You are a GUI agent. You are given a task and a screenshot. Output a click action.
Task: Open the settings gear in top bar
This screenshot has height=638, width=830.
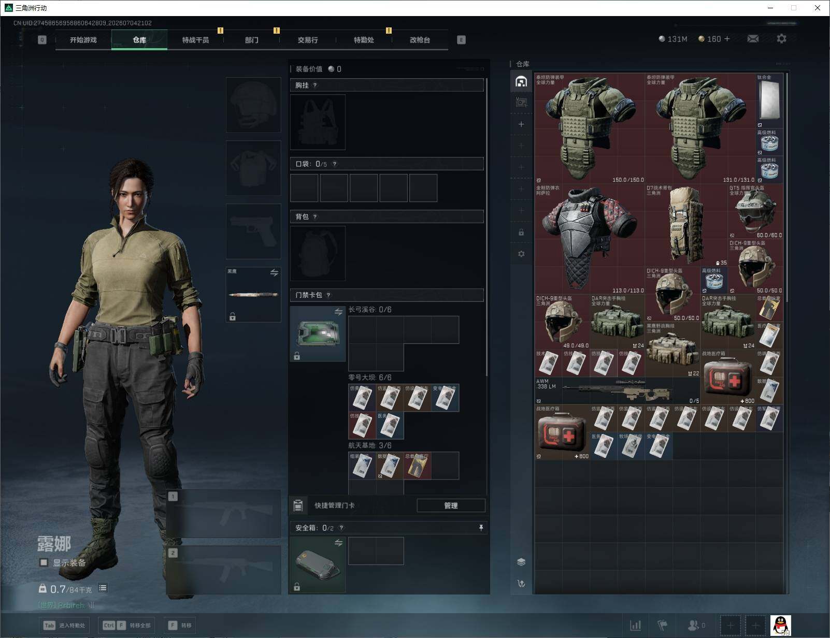pos(781,39)
